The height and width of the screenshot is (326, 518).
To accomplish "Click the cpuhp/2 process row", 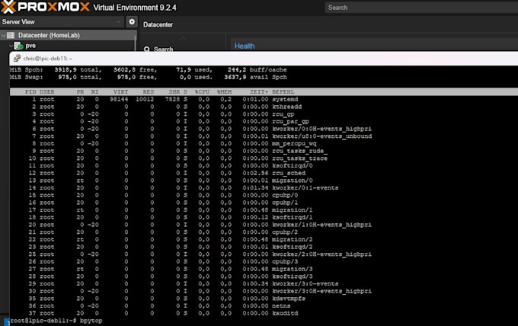I will (264, 232).
